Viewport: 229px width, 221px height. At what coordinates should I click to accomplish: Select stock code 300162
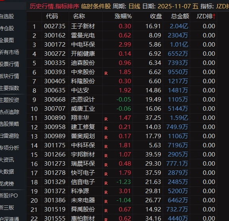click(x=55, y=35)
